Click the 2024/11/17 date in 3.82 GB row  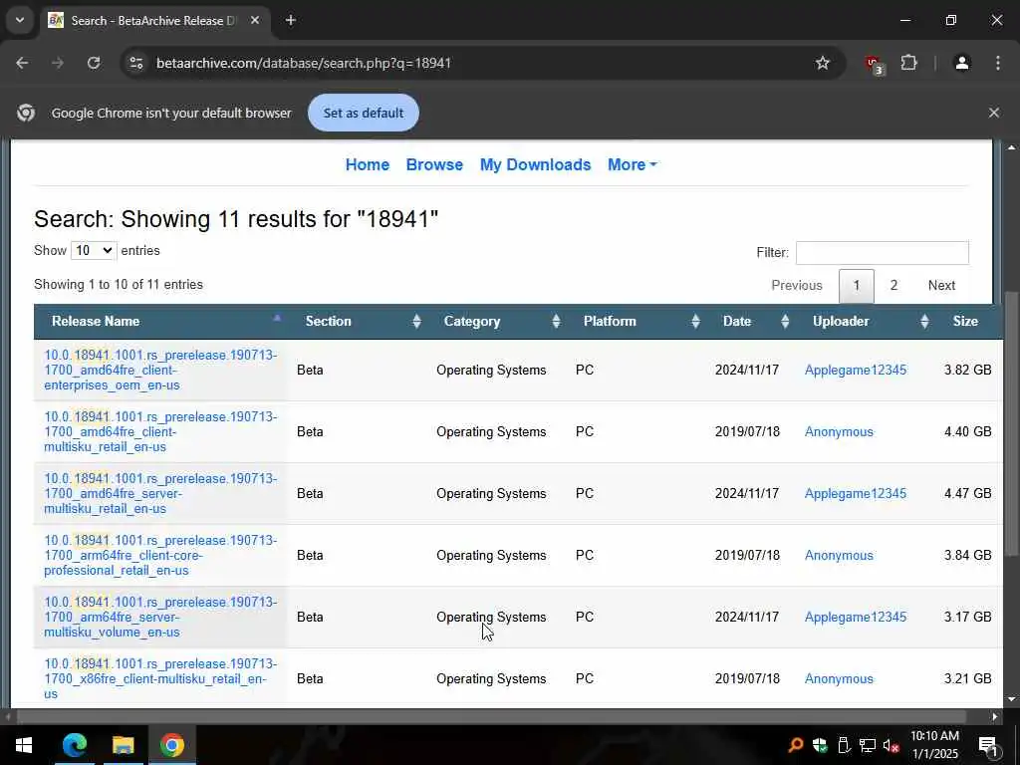(747, 371)
